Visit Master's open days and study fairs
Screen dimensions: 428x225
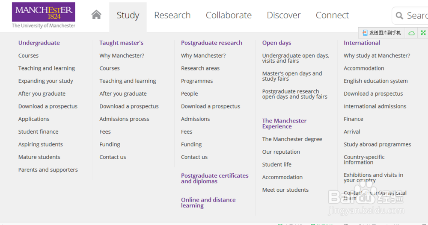point(292,76)
